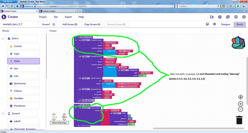This screenshot has width=248, height=133.
Task: Close the first Kodular Creator tab
Action: click(x=37, y=11)
